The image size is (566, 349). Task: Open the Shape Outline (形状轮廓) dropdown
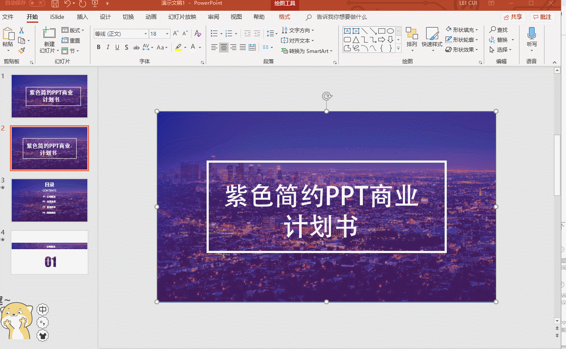coord(462,40)
